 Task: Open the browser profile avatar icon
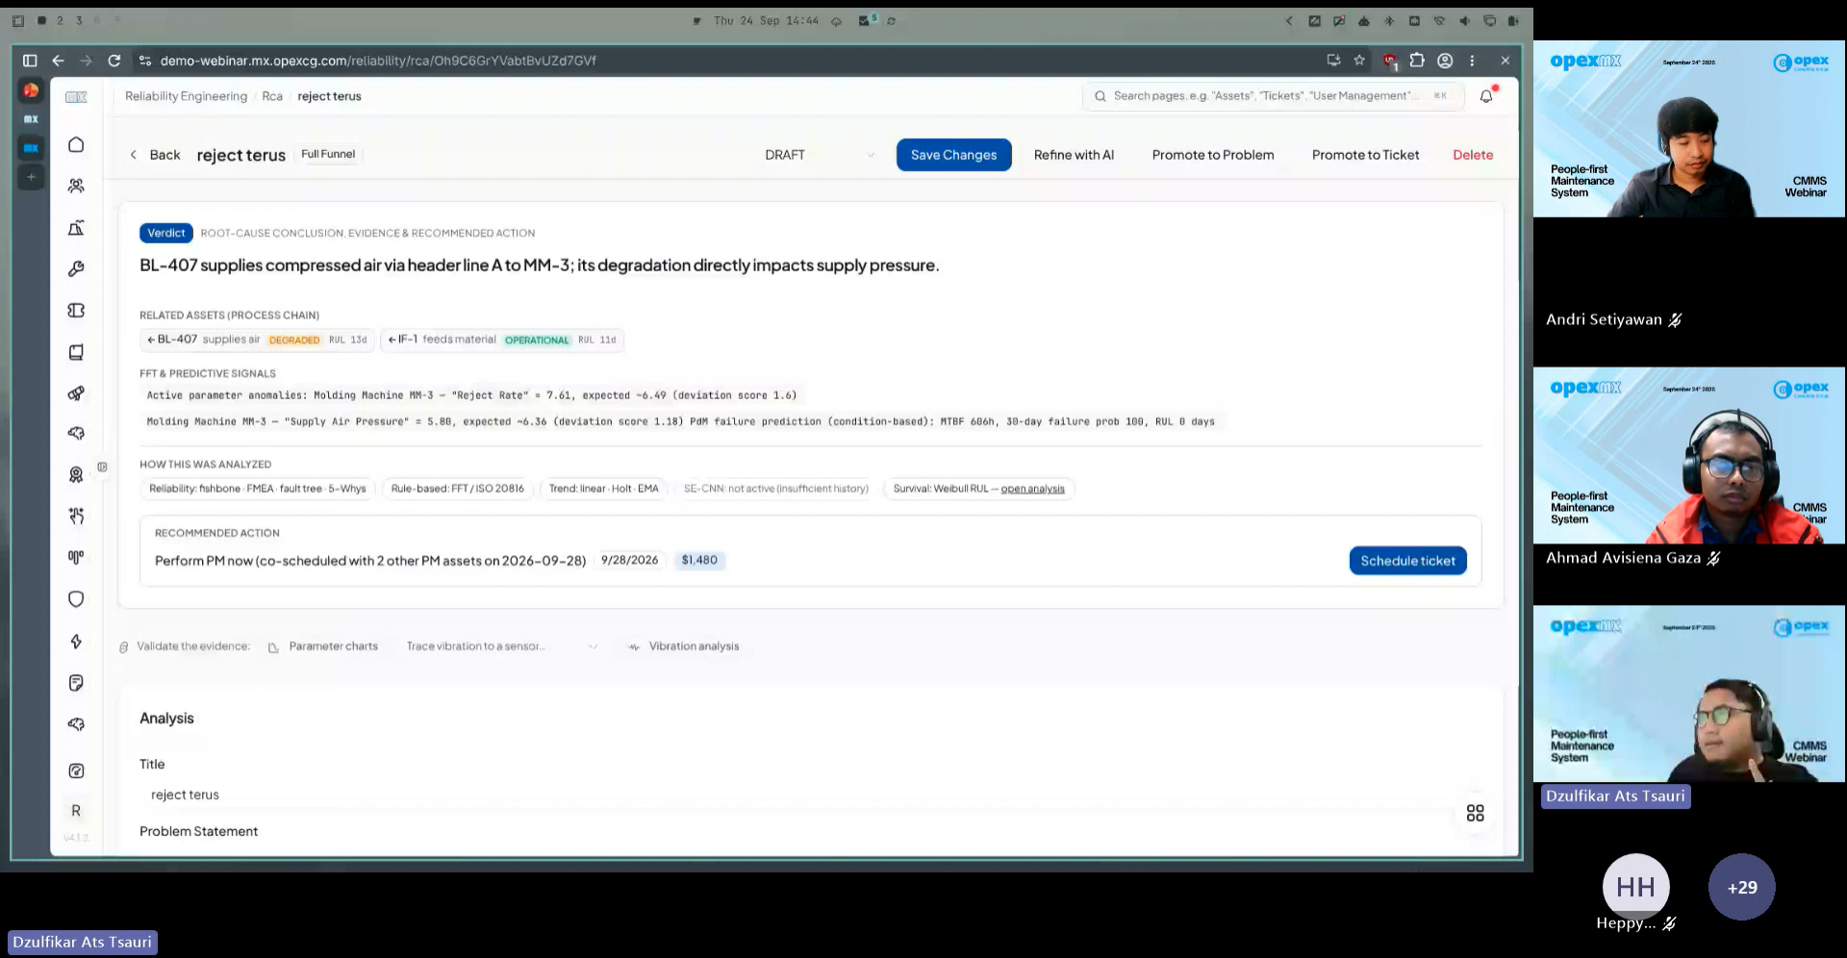[x=1445, y=61]
